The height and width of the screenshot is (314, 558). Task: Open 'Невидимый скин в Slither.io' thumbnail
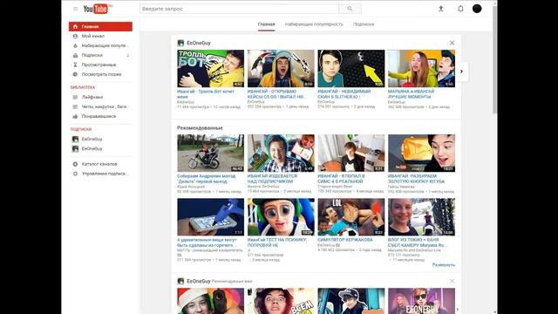point(350,68)
